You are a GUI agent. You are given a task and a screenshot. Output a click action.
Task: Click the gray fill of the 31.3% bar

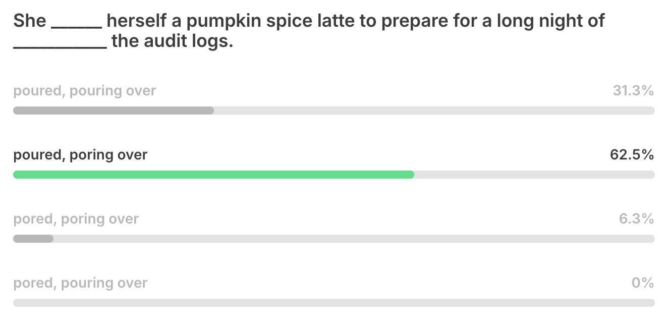(x=114, y=111)
